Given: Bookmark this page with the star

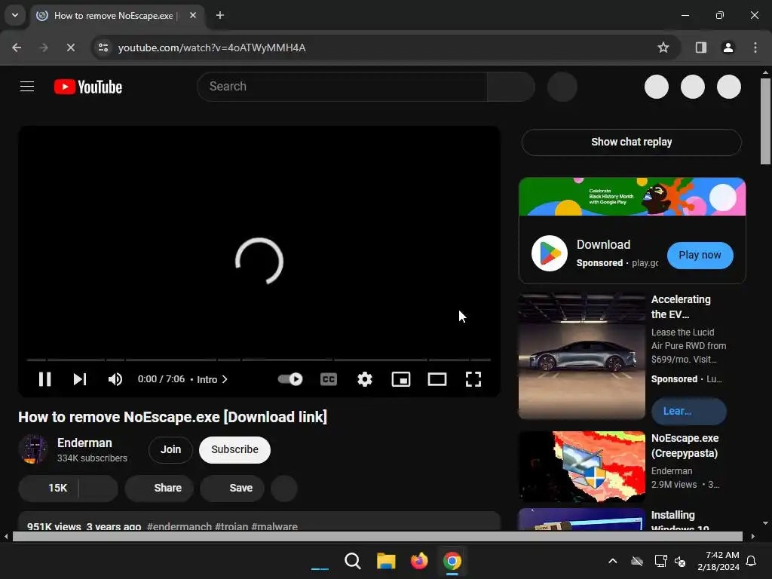Looking at the screenshot, I should coord(663,47).
